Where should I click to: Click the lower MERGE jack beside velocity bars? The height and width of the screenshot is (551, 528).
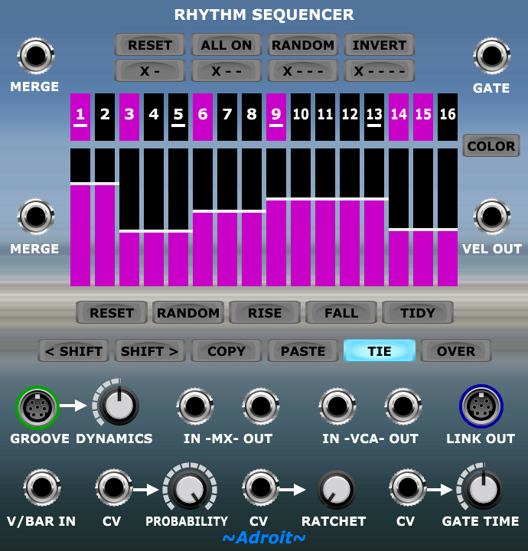36,217
